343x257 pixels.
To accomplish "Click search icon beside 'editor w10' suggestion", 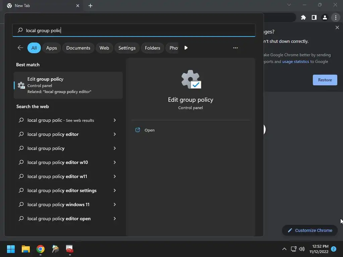I will click(21, 162).
